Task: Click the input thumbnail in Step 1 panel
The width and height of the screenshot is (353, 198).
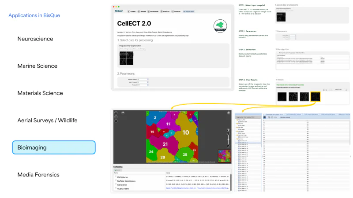Action: (x=281, y=17)
